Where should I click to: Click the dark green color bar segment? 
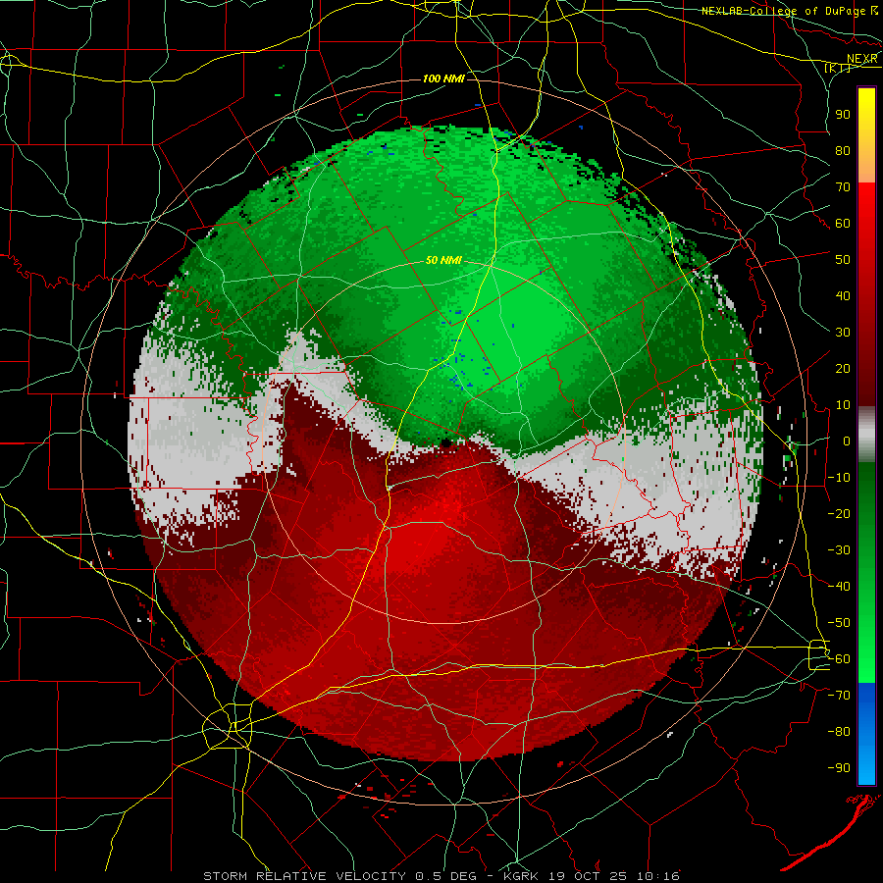(866, 572)
